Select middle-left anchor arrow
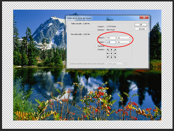174x131 pixels. point(108,53)
